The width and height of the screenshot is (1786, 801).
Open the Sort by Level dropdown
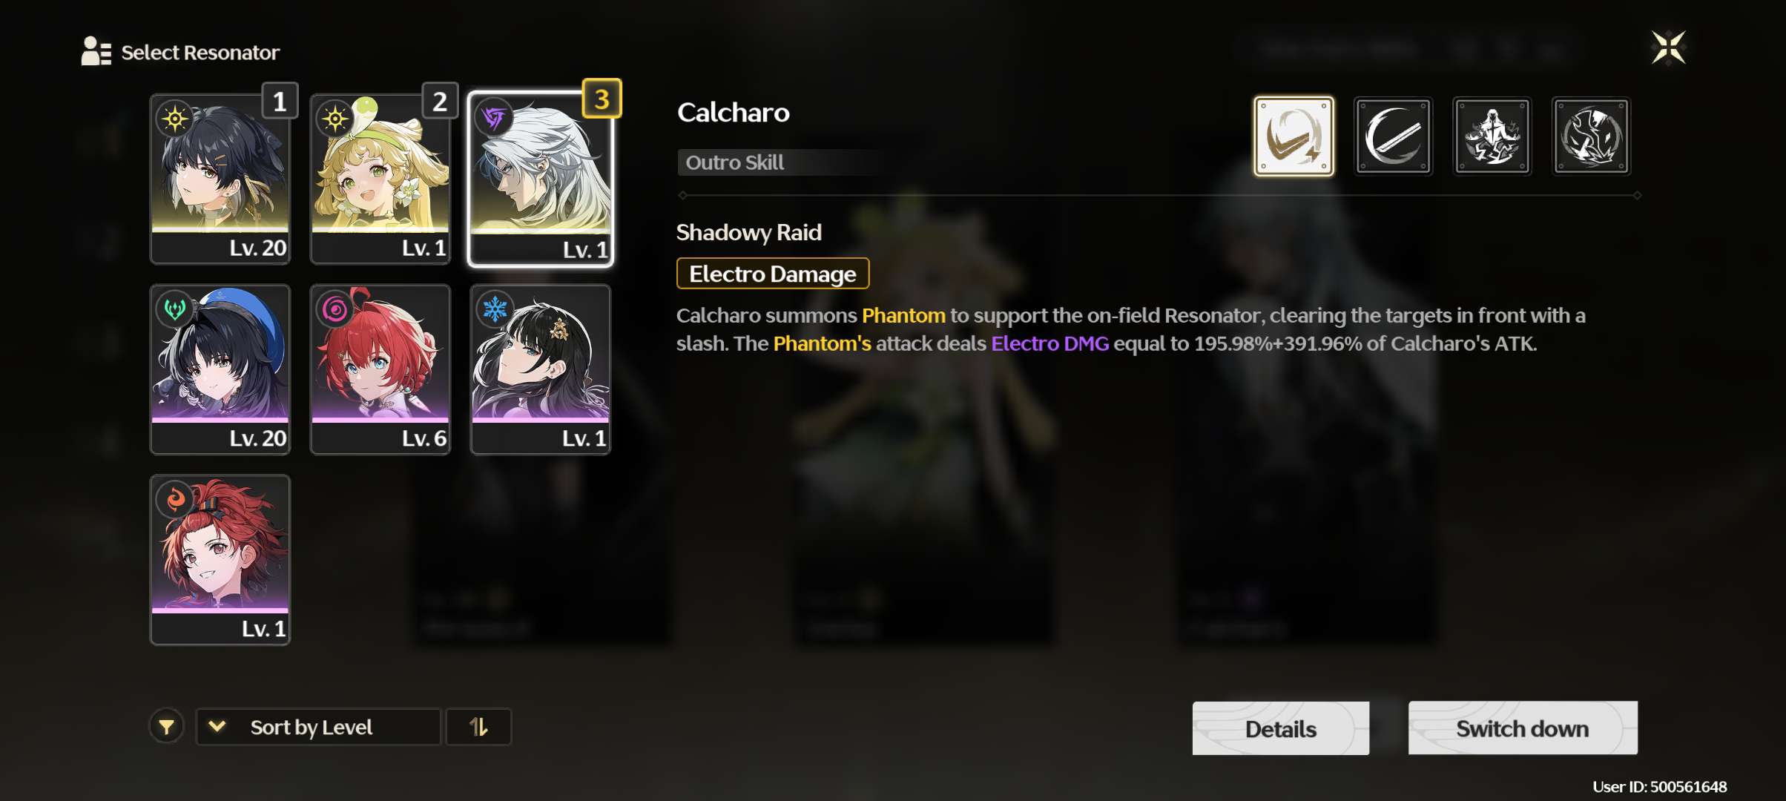318,727
